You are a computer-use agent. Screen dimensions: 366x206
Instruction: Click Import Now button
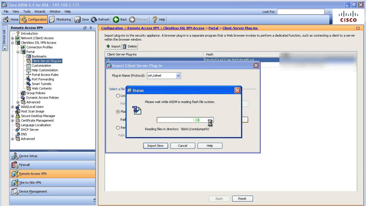155,146
